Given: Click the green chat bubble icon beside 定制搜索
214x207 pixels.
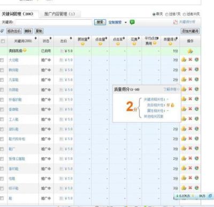Looking at the screenshot, I should 132,22.
